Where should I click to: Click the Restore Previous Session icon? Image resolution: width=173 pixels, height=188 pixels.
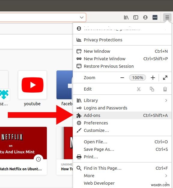(x=79, y=66)
